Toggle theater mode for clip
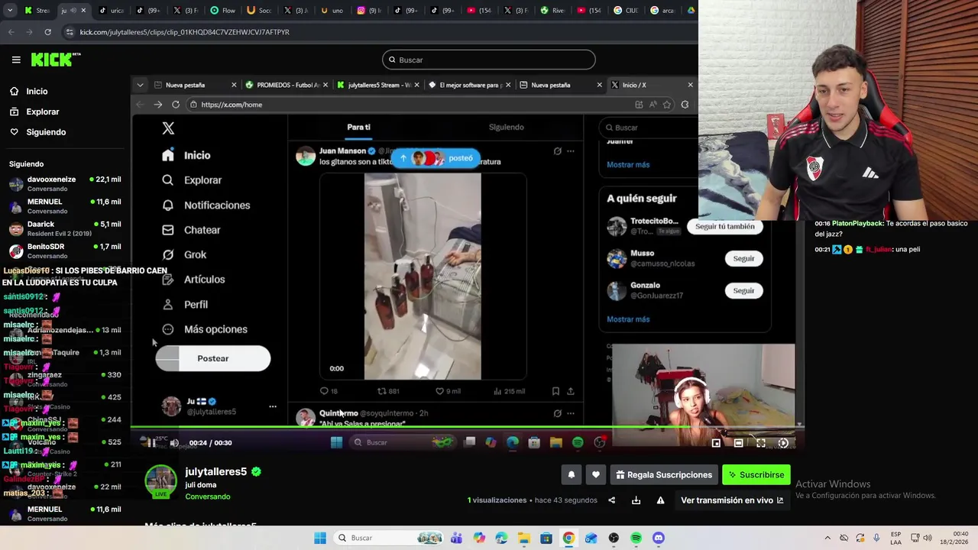The height and width of the screenshot is (550, 978). [739, 442]
